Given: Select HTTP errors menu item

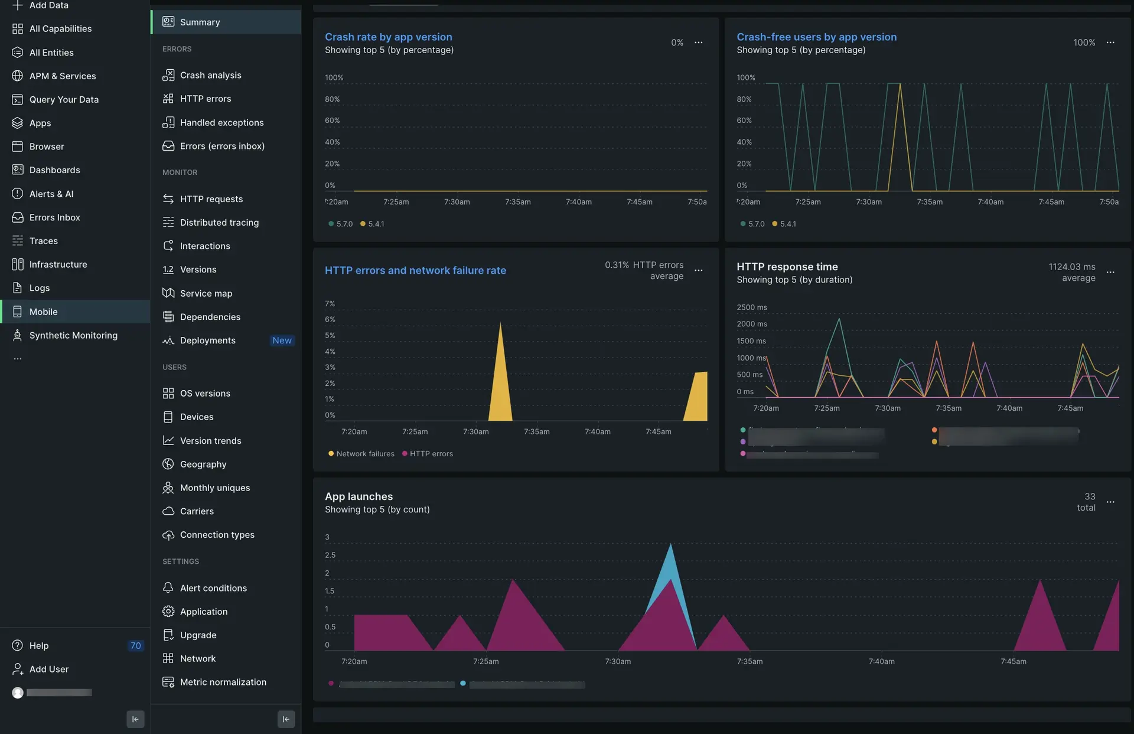Looking at the screenshot, I should [x=205, y=98].
